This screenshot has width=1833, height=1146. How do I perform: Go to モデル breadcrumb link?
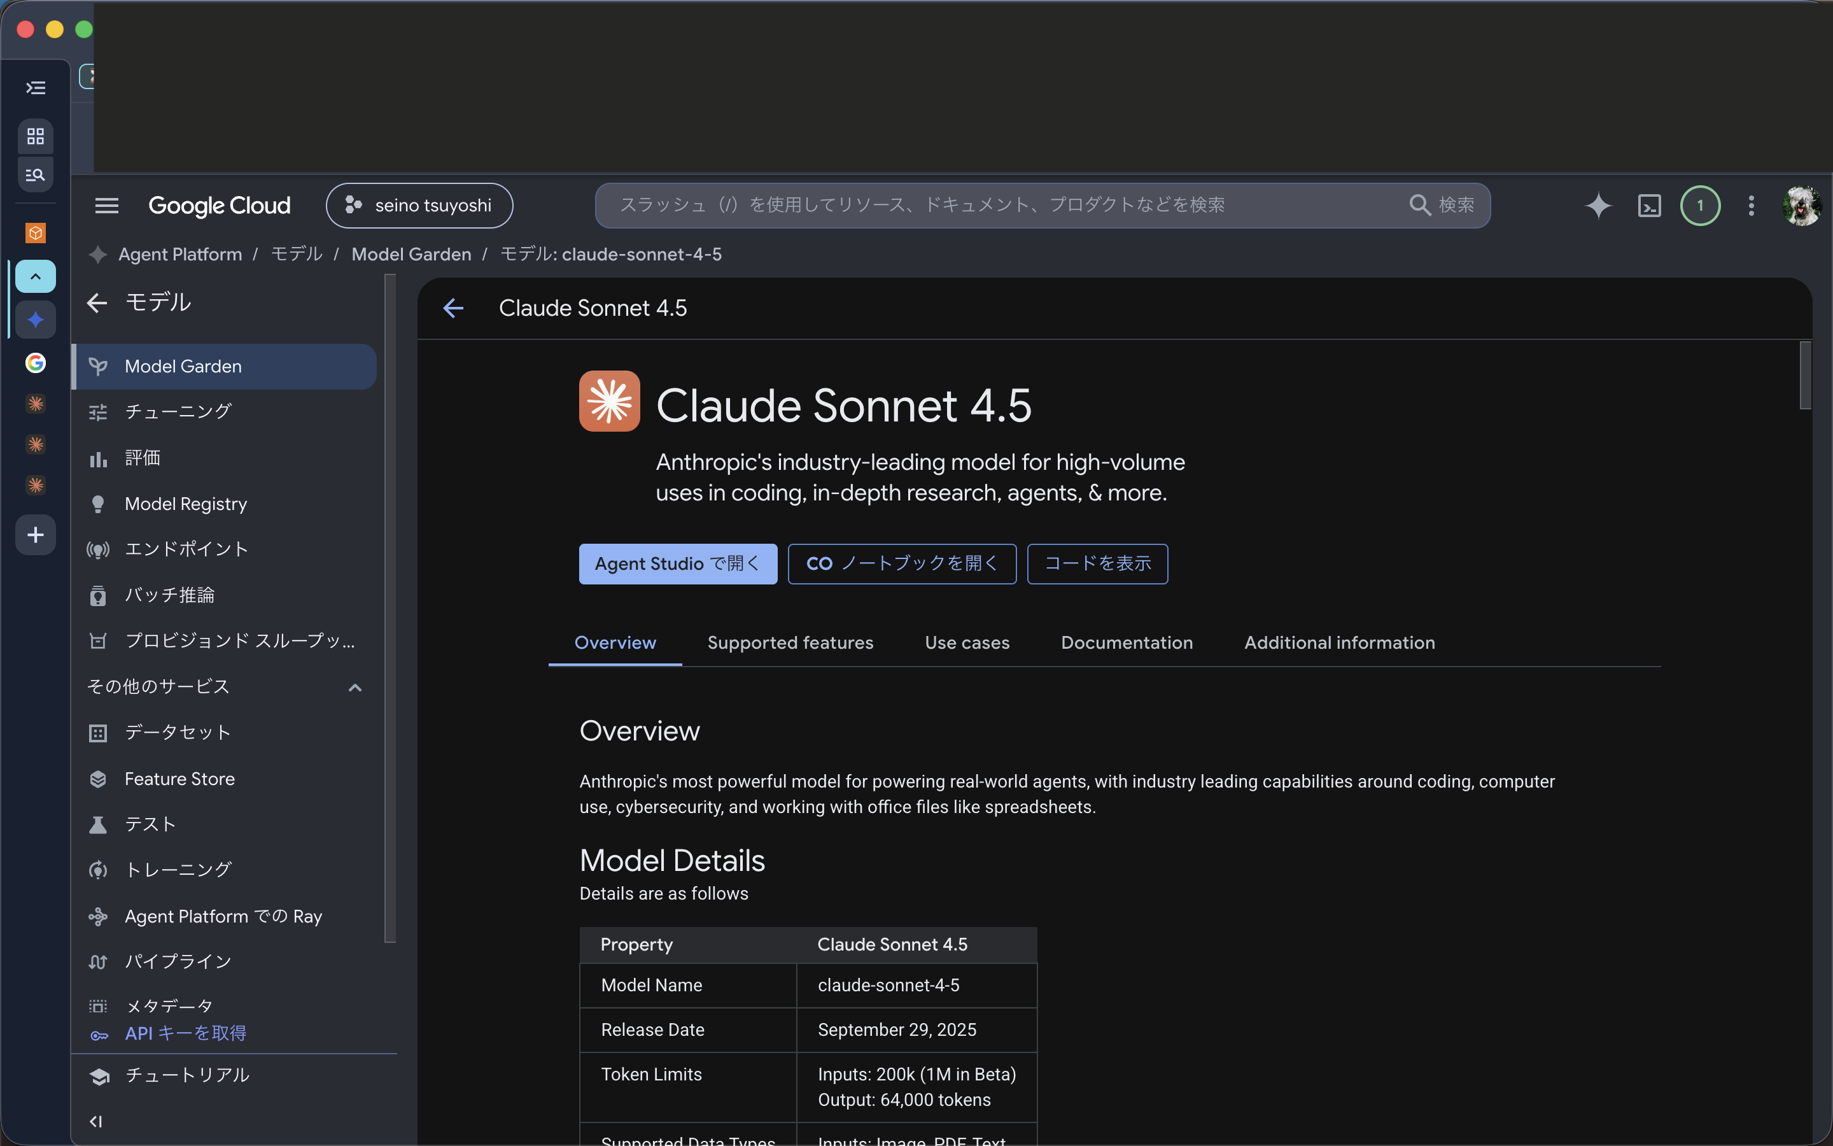point(297,255)
